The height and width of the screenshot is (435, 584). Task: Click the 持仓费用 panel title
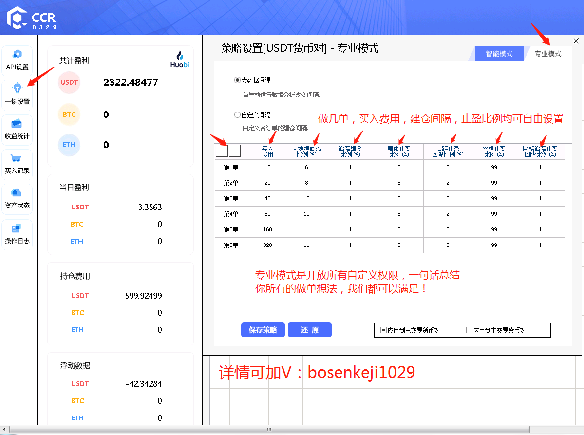click(75, 276)
